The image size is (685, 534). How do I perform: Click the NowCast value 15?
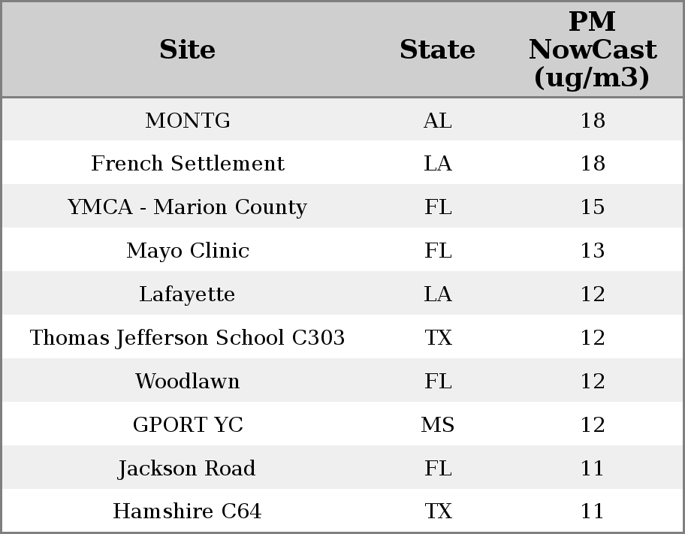[x=592, y=207]
